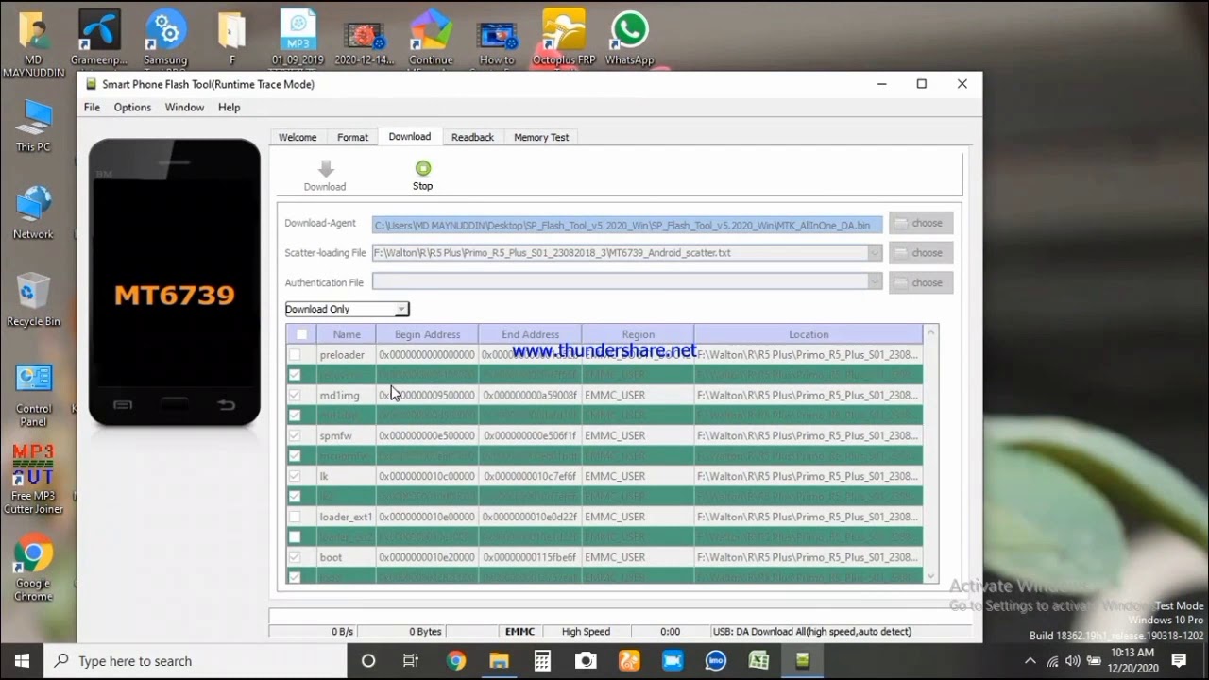The width and height of the screenshot is (1209, 680).
Task: Open the This PC desktop icon
Action: [x=33, y=126]
